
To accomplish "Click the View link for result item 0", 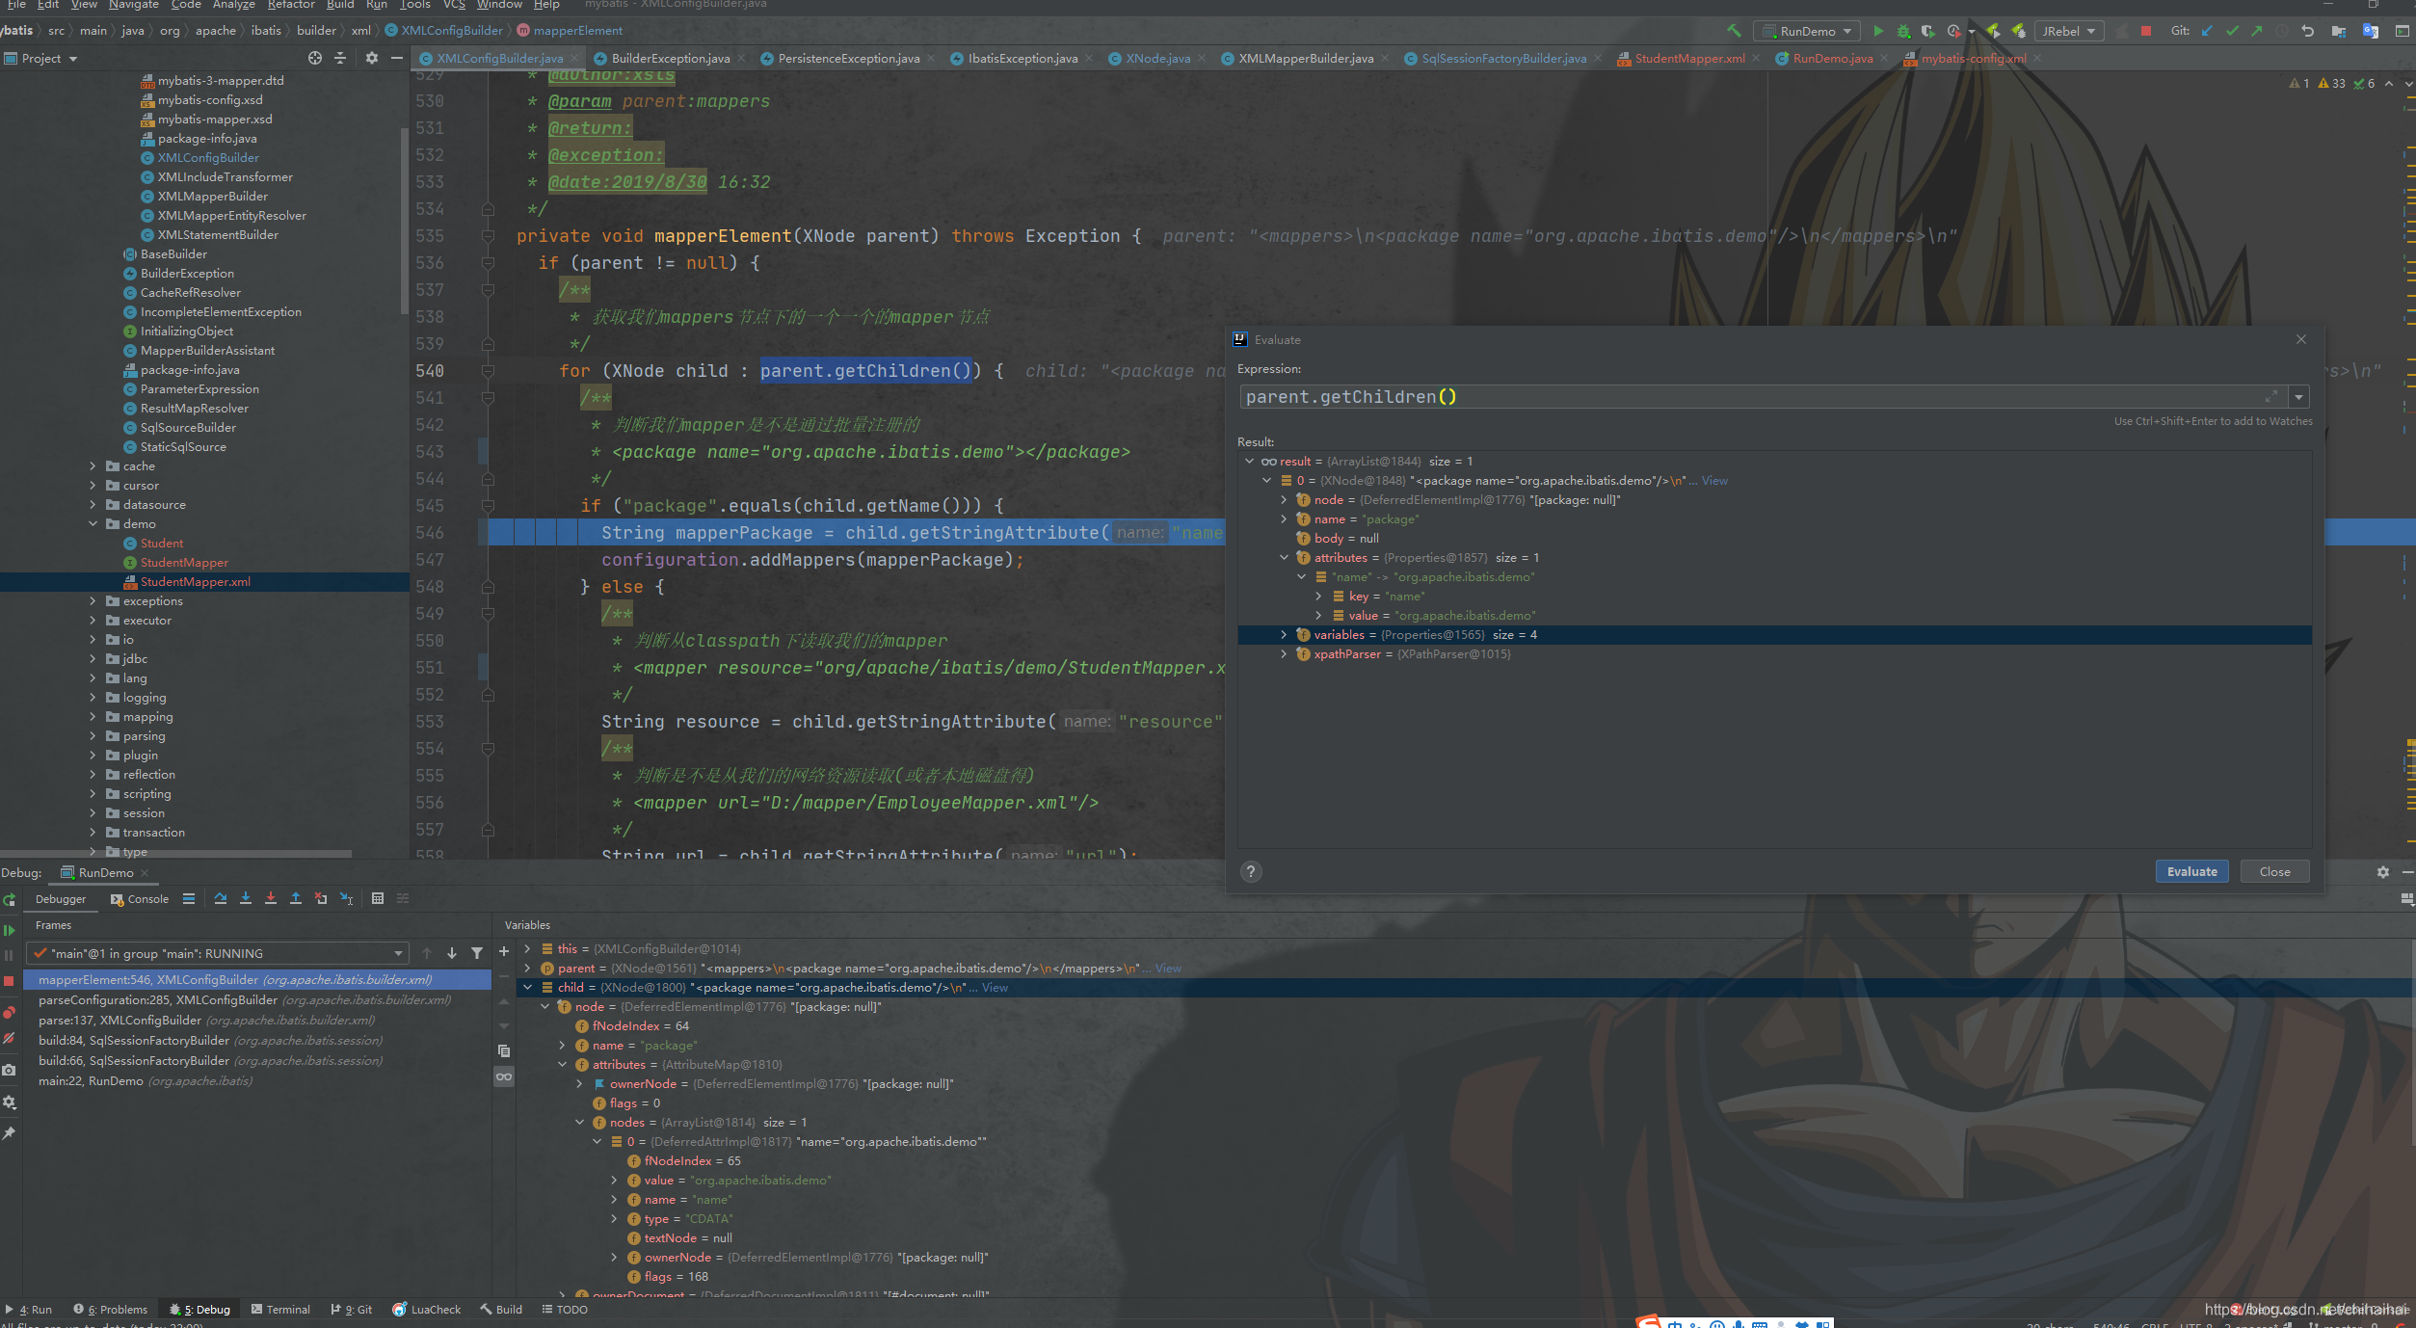I will (x=1714, y=481).
